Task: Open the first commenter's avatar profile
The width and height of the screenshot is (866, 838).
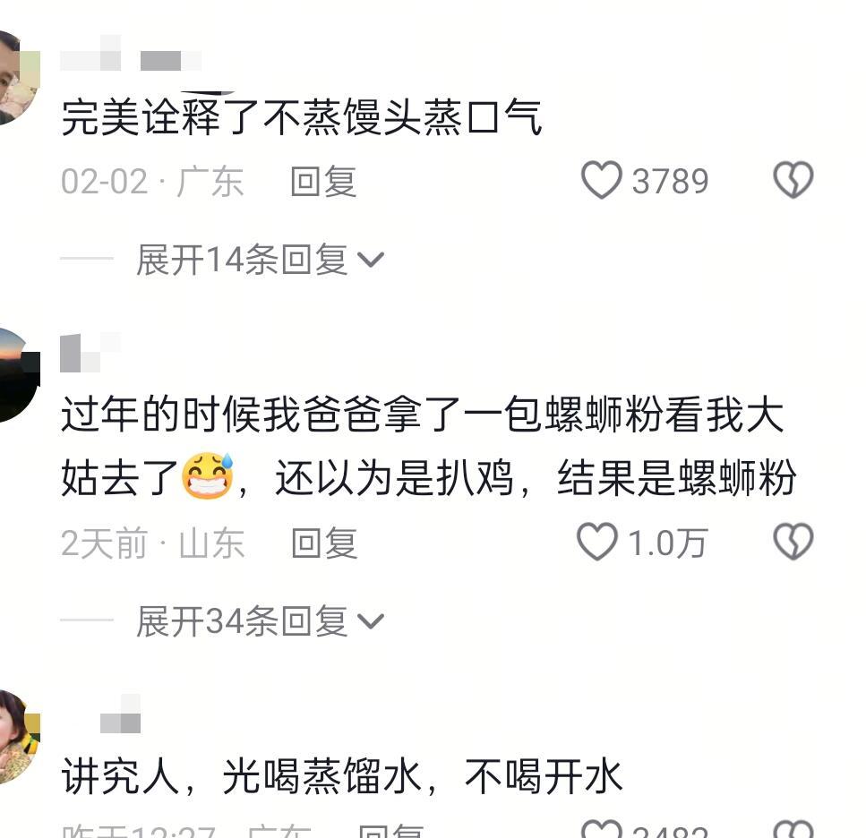Action: [18, 79]
